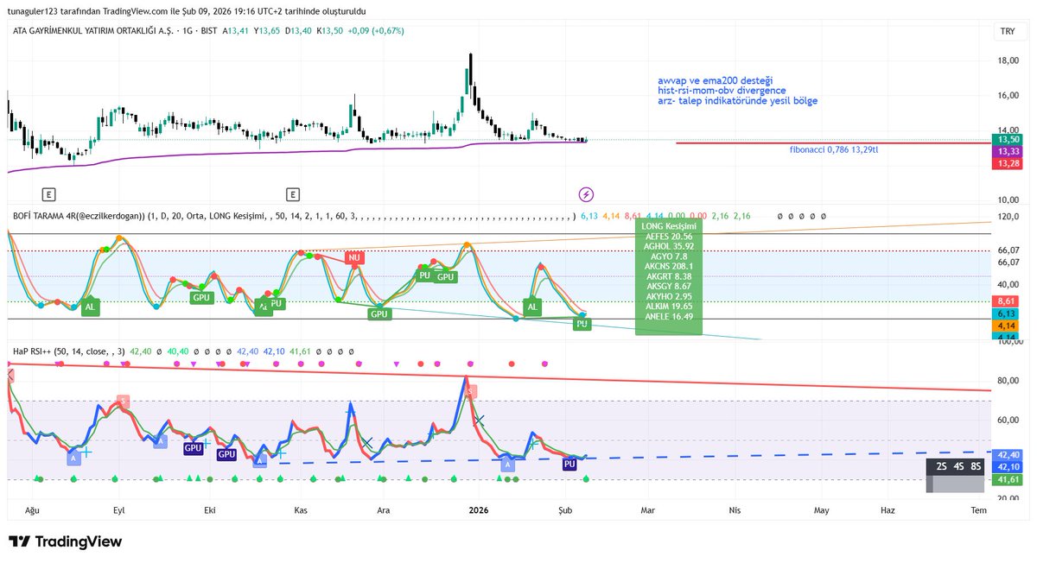Viewport: 1037px width, 563px height.
Task: Select ALKIM 19.65 in the list
Action: (668, 306)
